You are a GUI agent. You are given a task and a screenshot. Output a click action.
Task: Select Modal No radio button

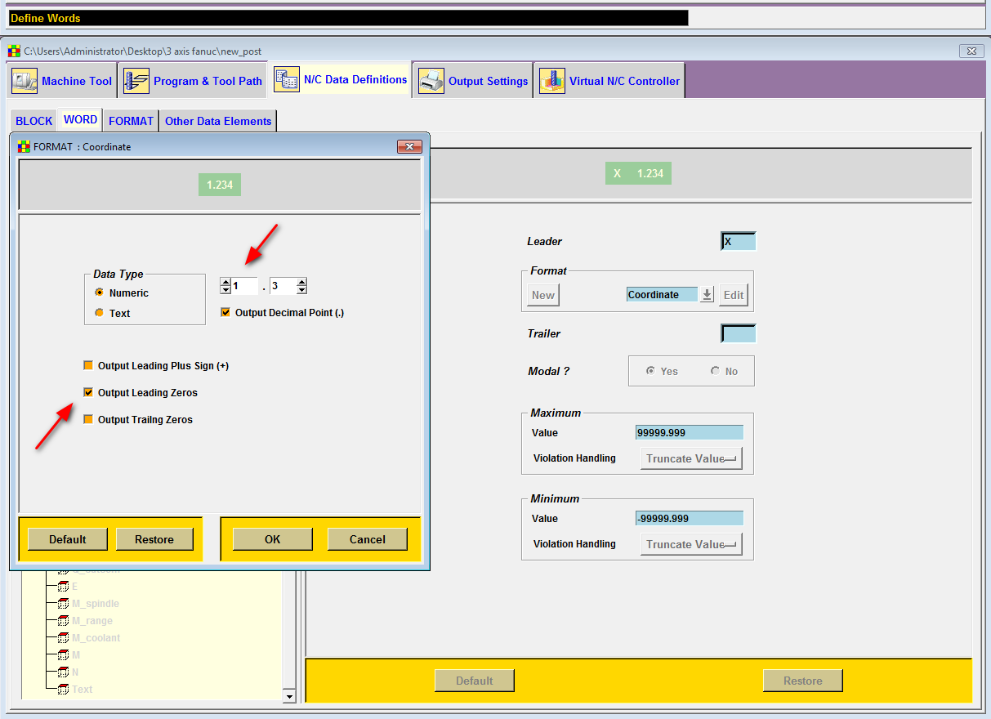click(x=715, y=371)
